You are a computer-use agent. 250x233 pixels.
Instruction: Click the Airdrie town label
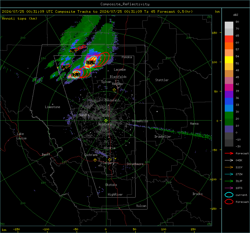tap(109, 148)
